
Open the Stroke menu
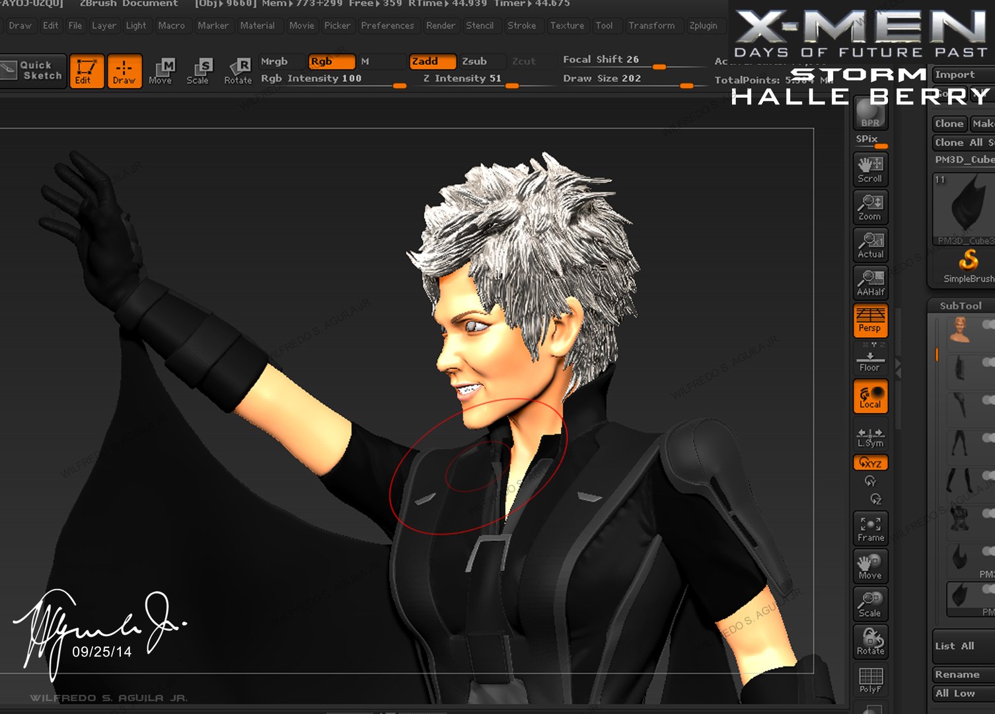(x=522, y=26)
